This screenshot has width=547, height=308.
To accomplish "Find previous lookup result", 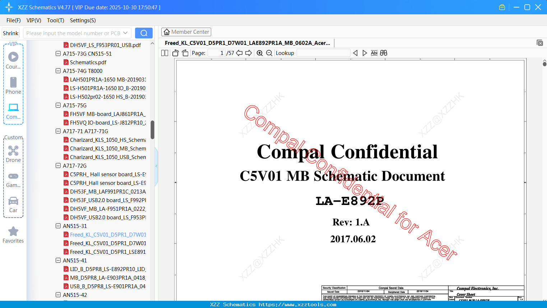I will tap(355, 53).
